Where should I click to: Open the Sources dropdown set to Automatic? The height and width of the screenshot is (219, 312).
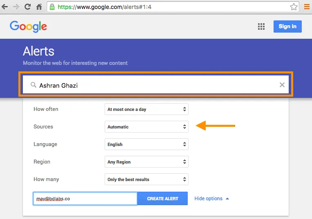147,127
